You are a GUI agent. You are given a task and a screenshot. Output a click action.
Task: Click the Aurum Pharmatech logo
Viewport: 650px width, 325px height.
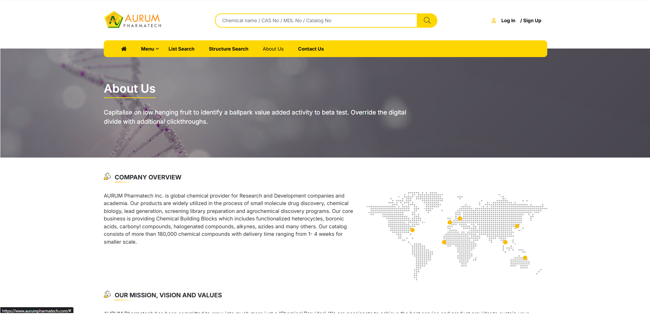click(x=133, y=20)
